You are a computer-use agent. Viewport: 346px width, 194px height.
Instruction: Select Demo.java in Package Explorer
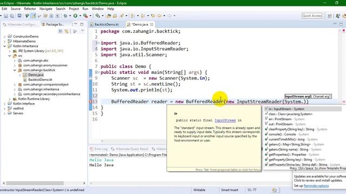click(36, 75)
